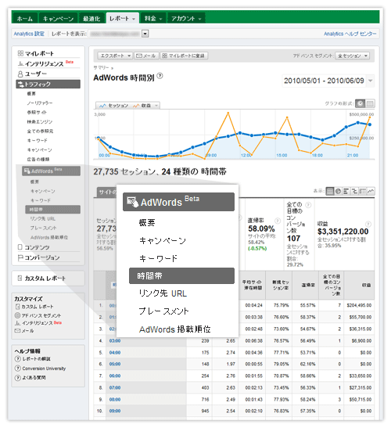
Task: Click the 06:00 hour row link
Action: point(115,376)
